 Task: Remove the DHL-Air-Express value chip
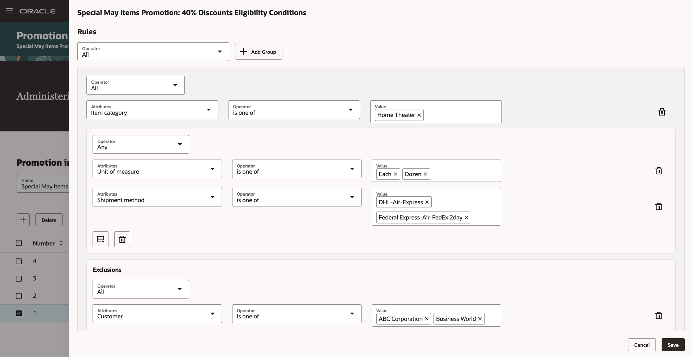pos(427,203)
